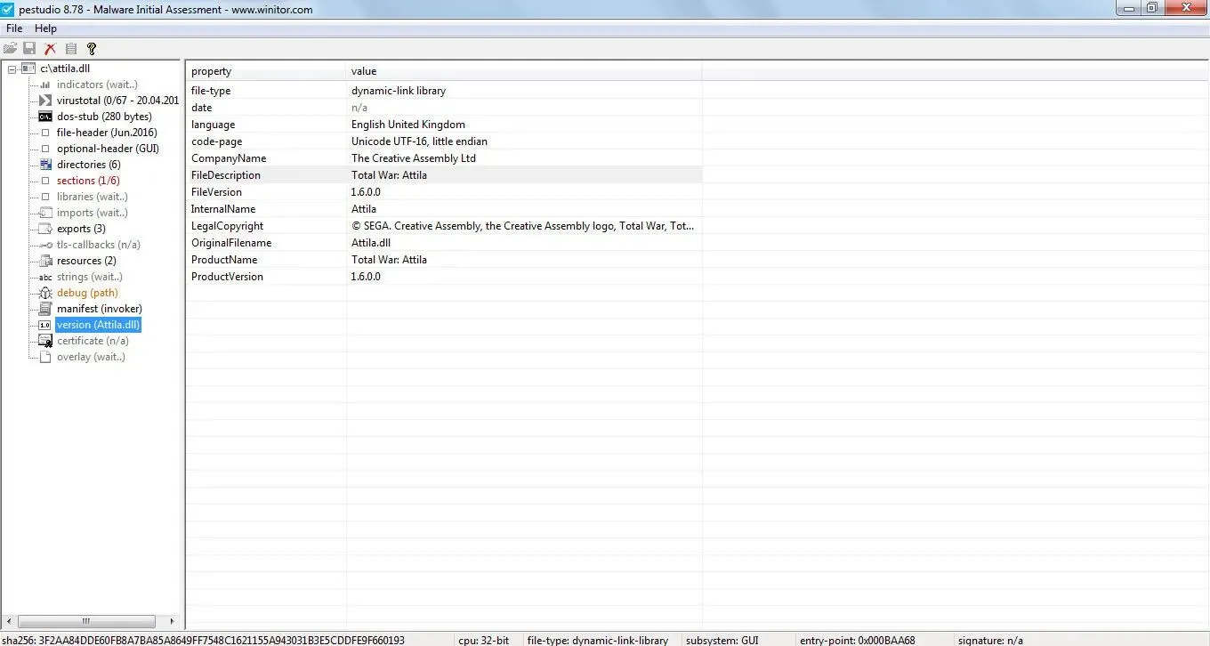
Task: Open the Help menu
Action: pos(45,28)
